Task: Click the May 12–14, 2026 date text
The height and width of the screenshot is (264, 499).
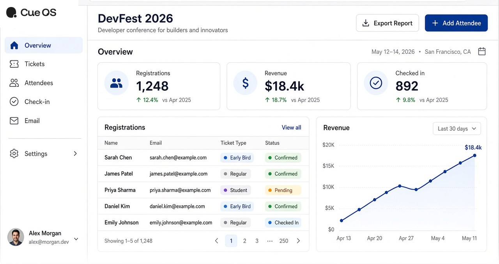Action: [x=393, y=52]
